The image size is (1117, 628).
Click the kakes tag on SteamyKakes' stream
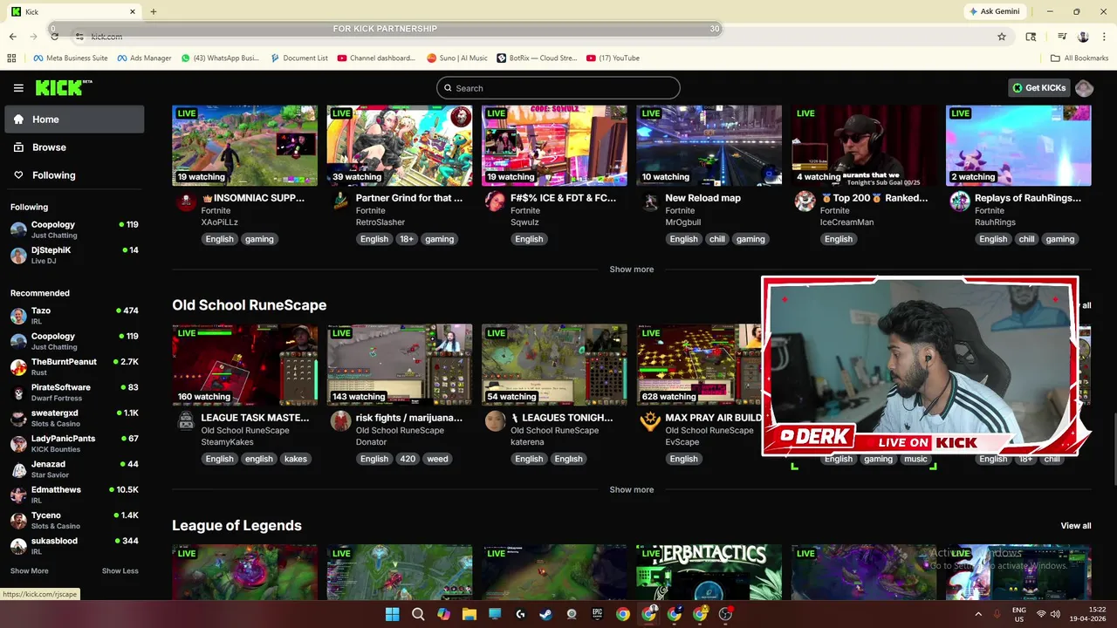(295, 459)
